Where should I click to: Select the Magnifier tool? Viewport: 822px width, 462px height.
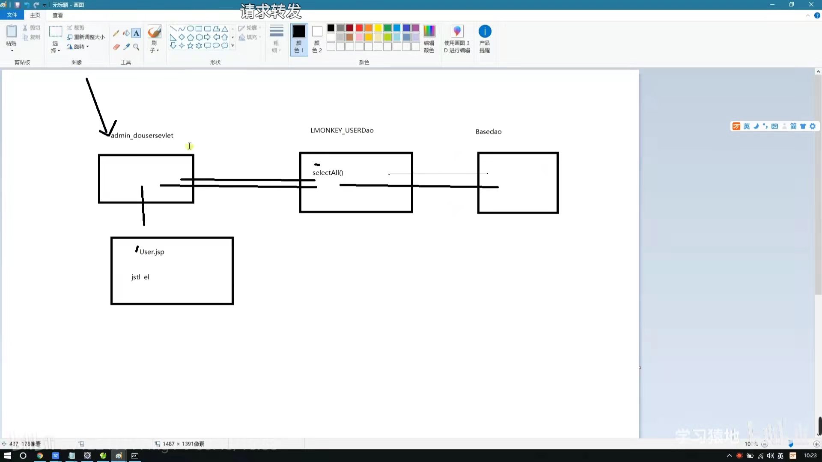pos(136,47)
